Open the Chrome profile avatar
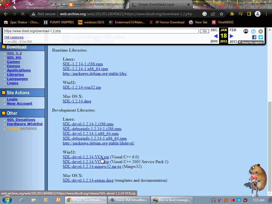The height and width of the screenshot is (204, 272). [x=258, y=14]
